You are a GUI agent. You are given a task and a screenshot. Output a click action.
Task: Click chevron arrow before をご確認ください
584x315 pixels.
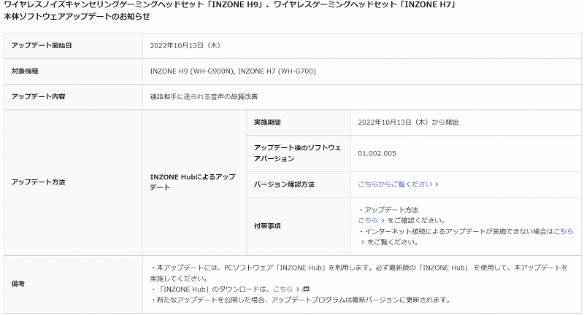382,220
